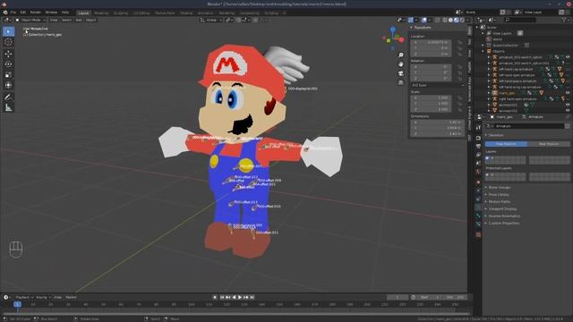Open the Scene properties tab icon
The width and height of the screenshot is (573, 322).
click(x=478, y=163)
